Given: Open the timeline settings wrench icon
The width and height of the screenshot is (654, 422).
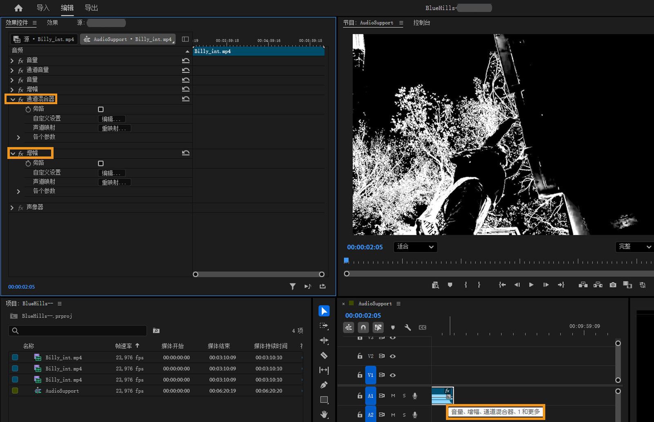Looking at the screenshot, I should 408,327.
